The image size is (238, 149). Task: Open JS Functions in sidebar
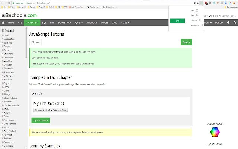coord(7,79)
